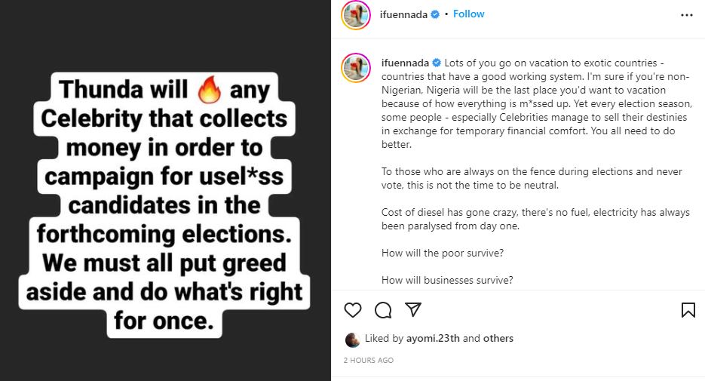Viewport: 705px width, 381px height.
Task: Click ifuennada's avatar beside the caption
Action: (x=356, y=68)
